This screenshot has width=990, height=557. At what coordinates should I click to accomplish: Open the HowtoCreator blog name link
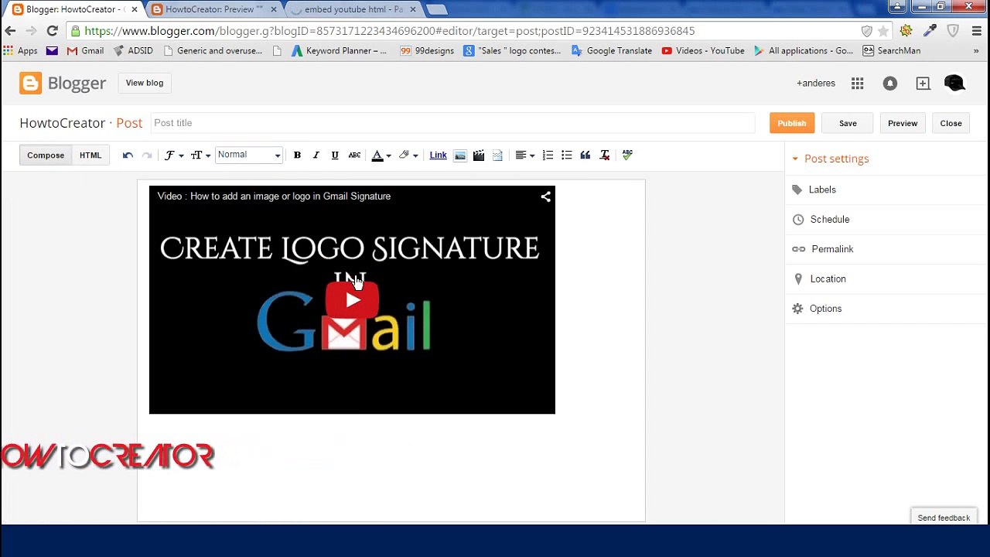(62, 123)
